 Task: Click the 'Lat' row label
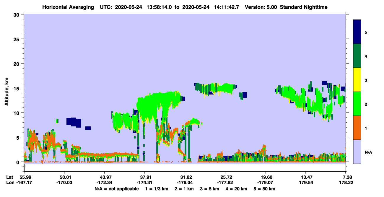coord(9,177)
